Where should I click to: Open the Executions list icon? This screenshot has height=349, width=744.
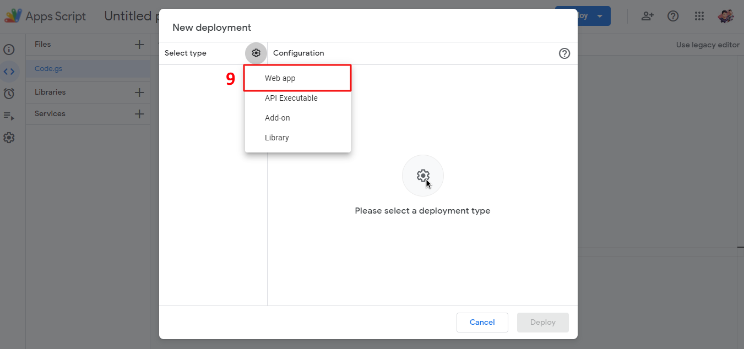click(x=9, y=116)
